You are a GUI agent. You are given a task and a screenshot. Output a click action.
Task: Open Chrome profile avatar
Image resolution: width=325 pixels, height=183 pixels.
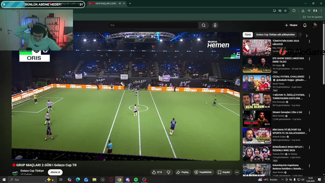[x=315, y=11]
